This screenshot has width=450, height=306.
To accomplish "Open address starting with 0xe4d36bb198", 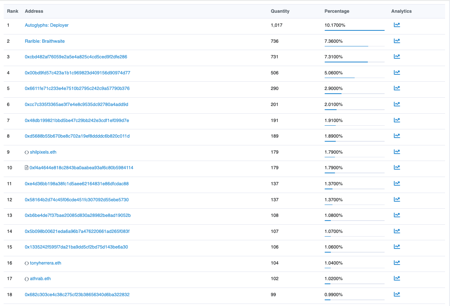I will coord(76,184).
